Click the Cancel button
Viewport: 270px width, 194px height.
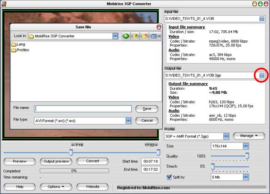click(x=147, y=120)
